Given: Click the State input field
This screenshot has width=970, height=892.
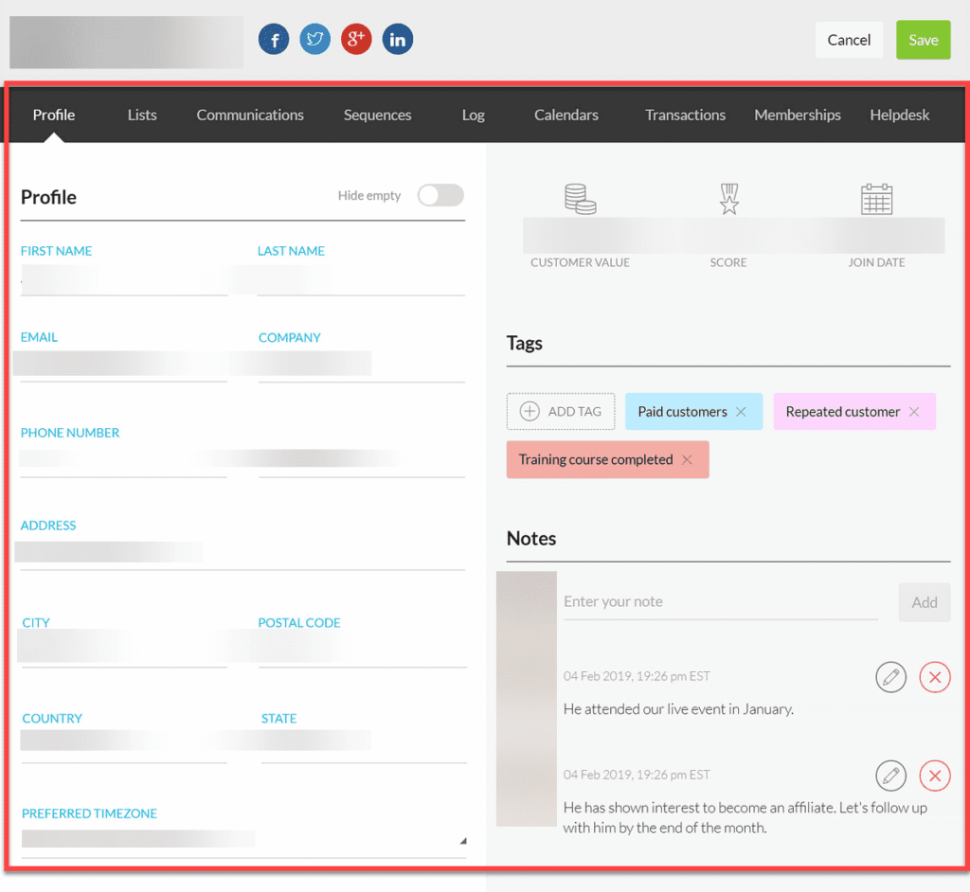Looking at the screenshot, I should pyautogui.click(x=364, y=746).
